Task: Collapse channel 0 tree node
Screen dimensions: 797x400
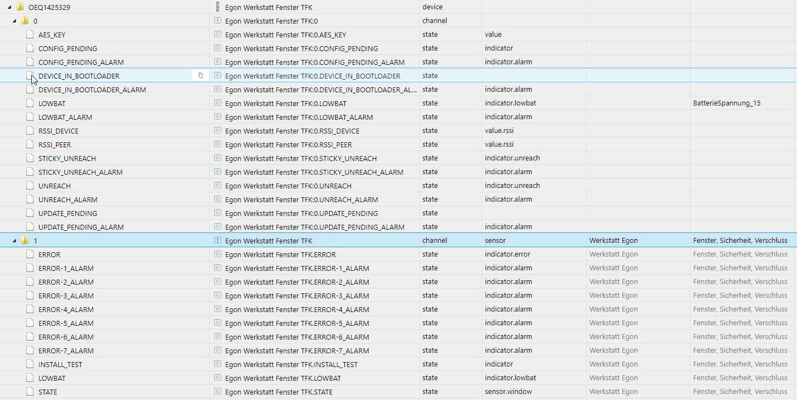Action: (x=15, y=21)
